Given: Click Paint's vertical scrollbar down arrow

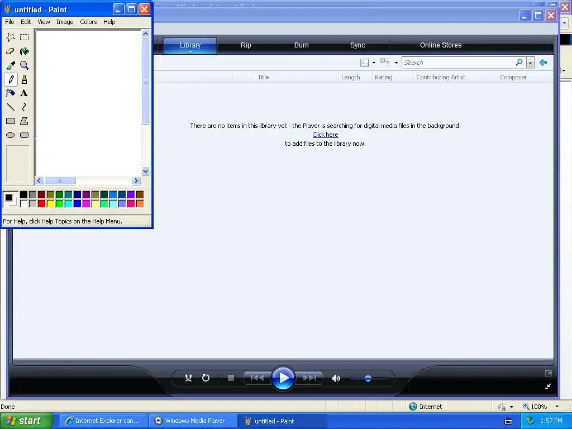Looking at the screenshot, I should pyautogui.click(x=146, y=171).
